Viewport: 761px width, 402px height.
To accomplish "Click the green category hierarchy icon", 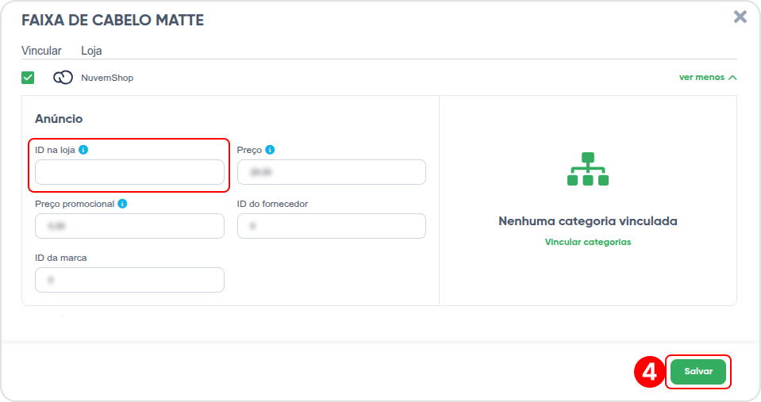I will (x=588, y=169).
